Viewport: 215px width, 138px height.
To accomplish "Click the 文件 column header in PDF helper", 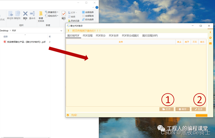I will click(x=121, y=42).
